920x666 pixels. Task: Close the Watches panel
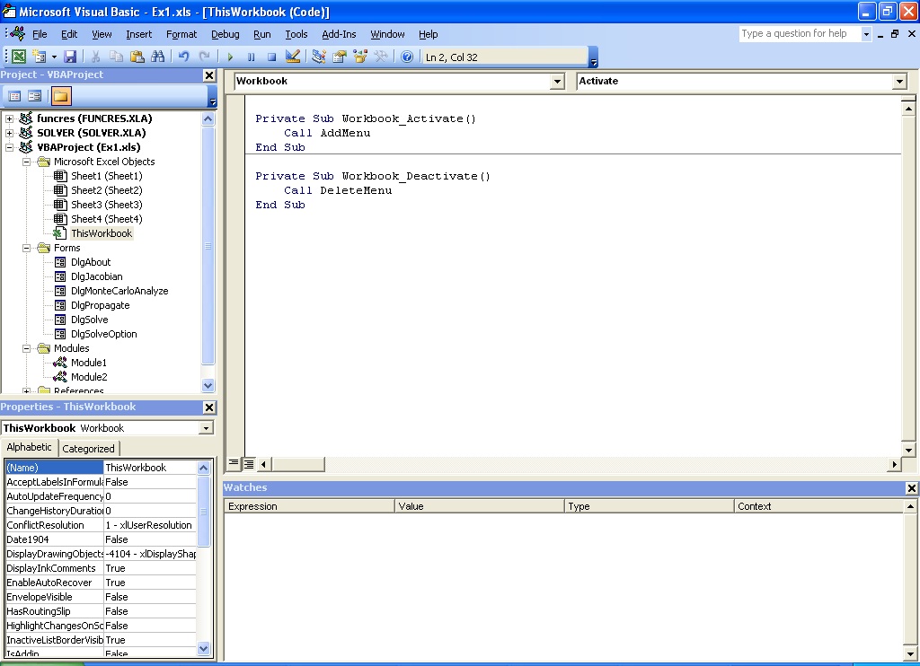[911, 487]
